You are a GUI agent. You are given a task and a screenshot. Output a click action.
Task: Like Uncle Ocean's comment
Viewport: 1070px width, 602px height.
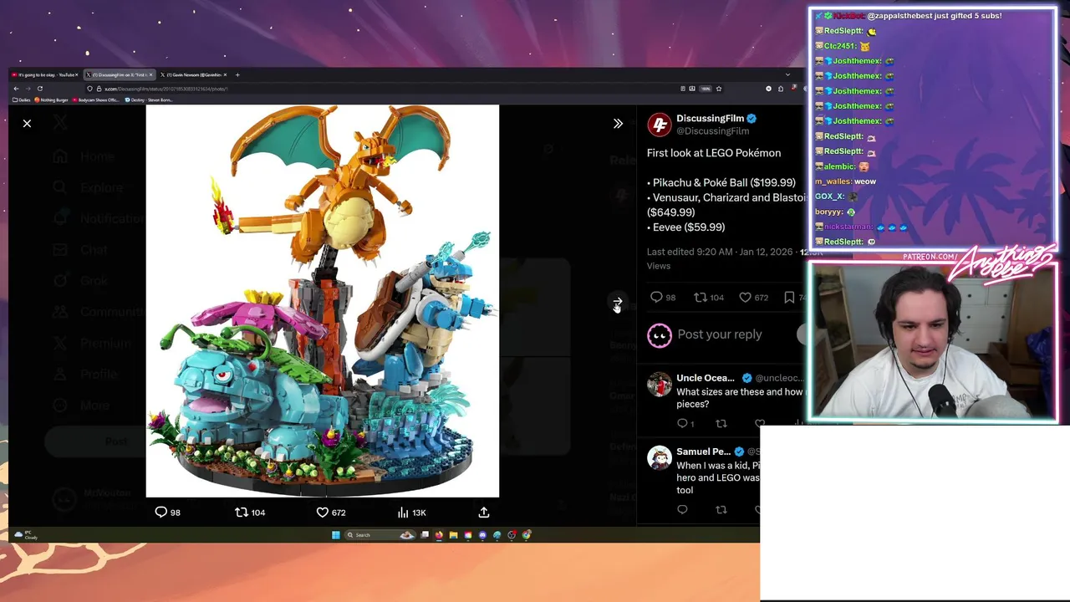759,424
